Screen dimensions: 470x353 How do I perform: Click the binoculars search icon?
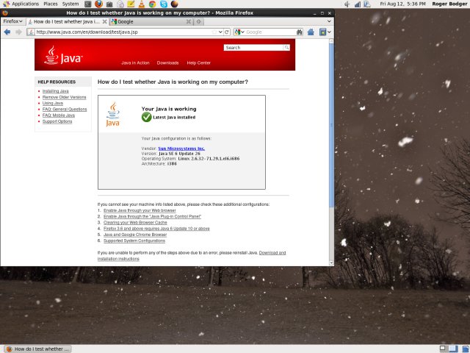[299, 32]
